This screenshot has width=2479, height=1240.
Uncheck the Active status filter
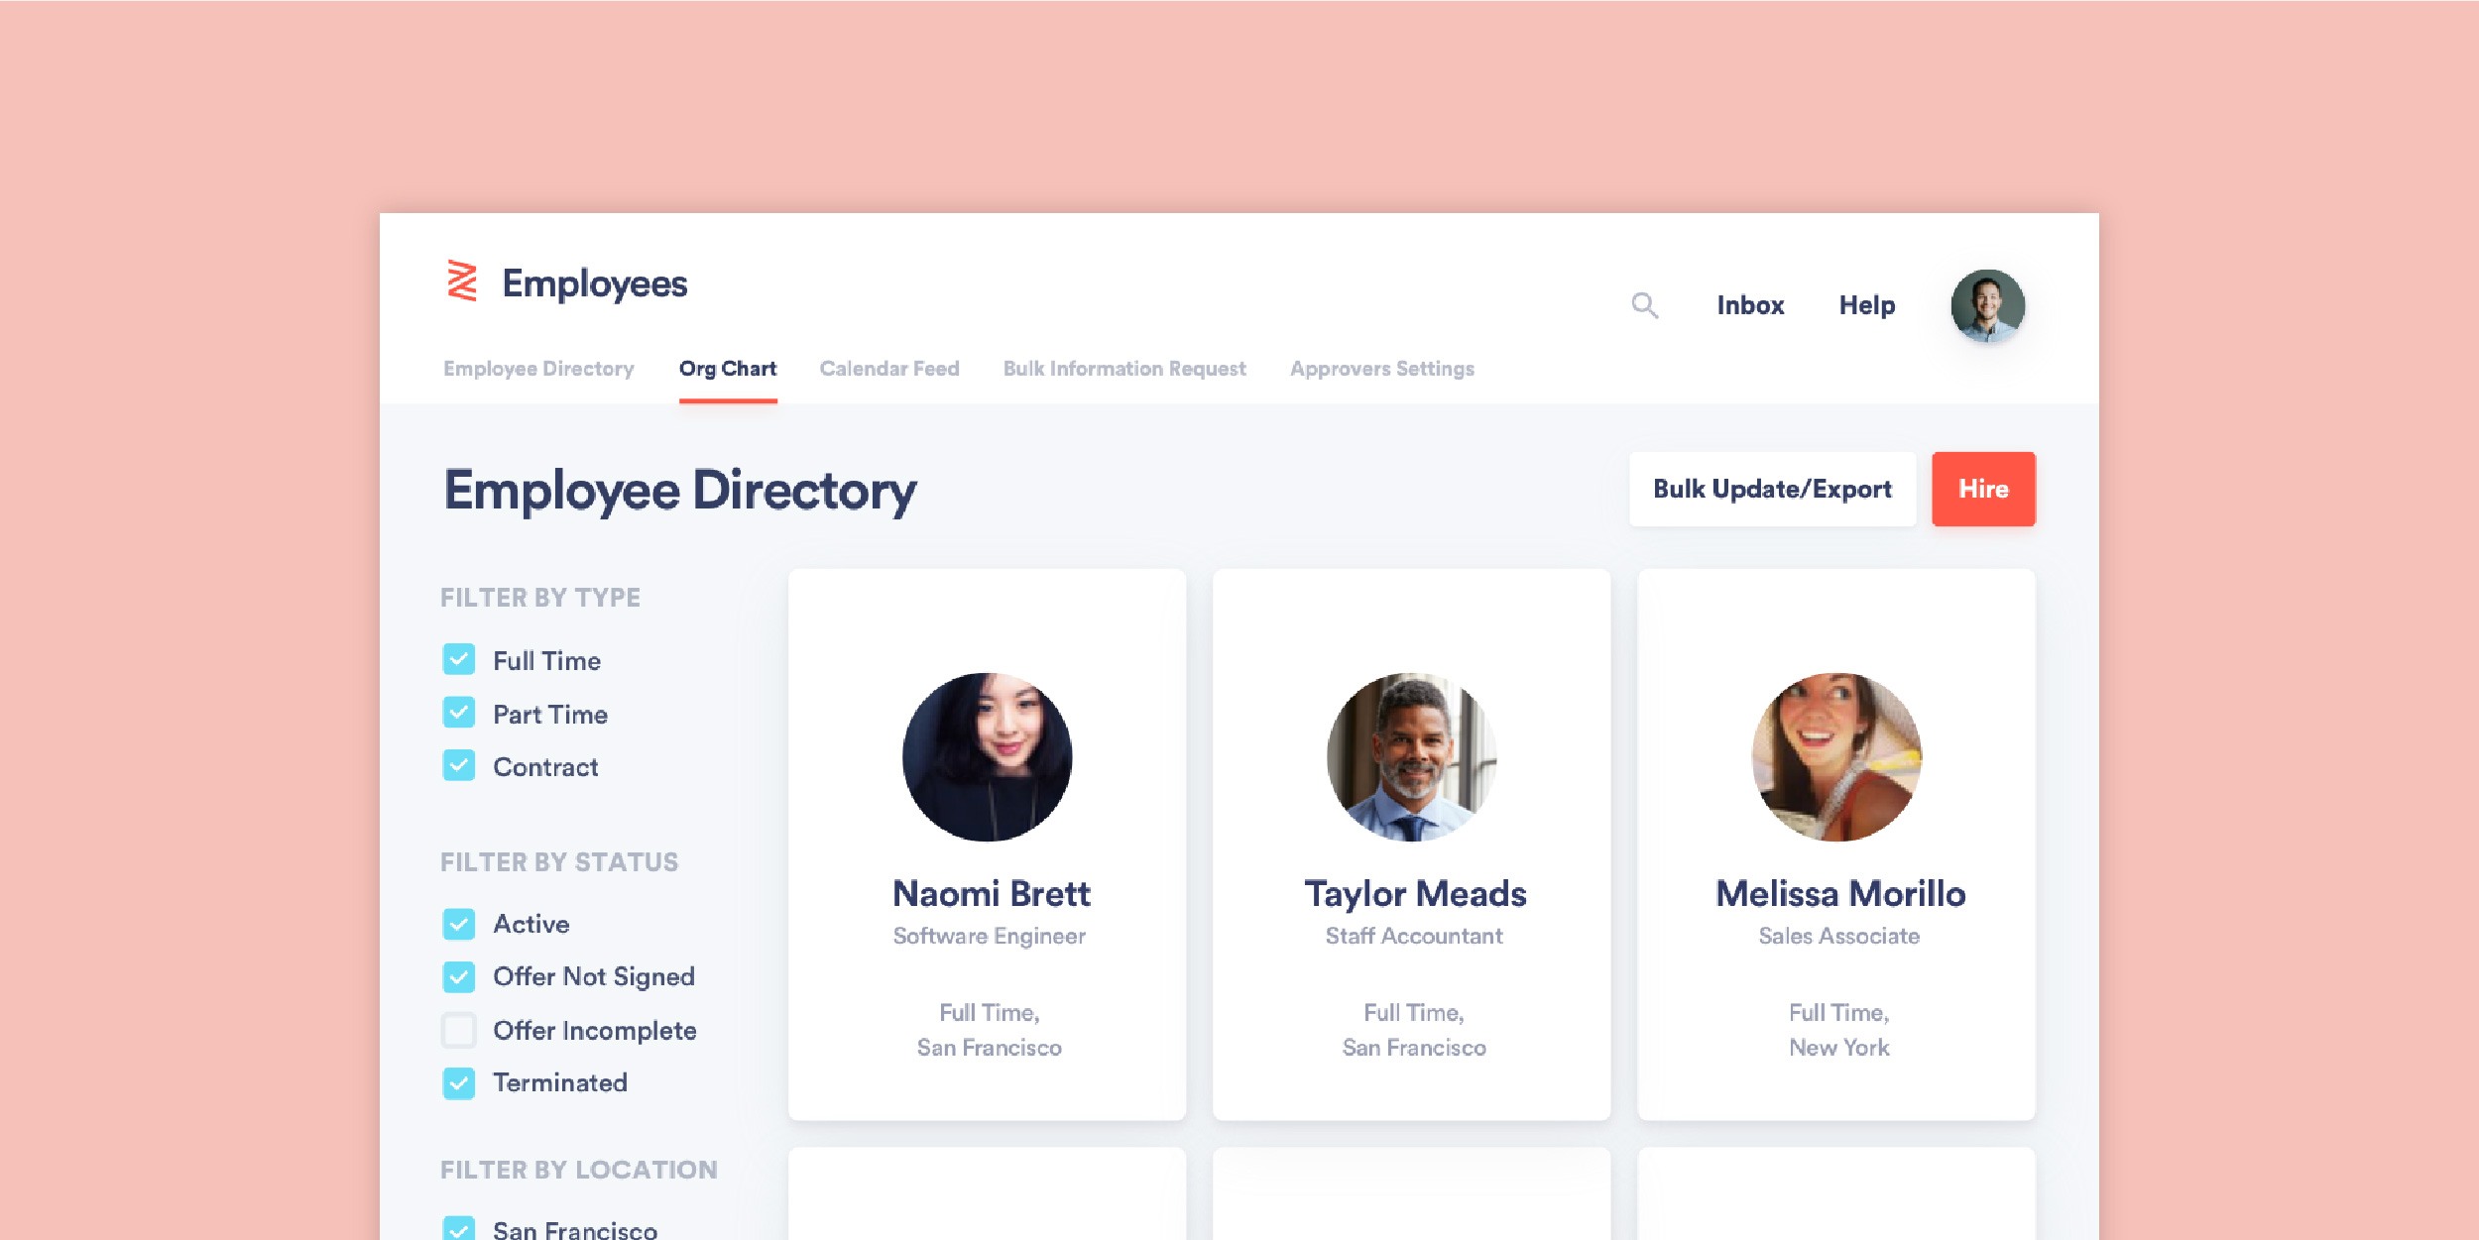[x=458, y=923]
